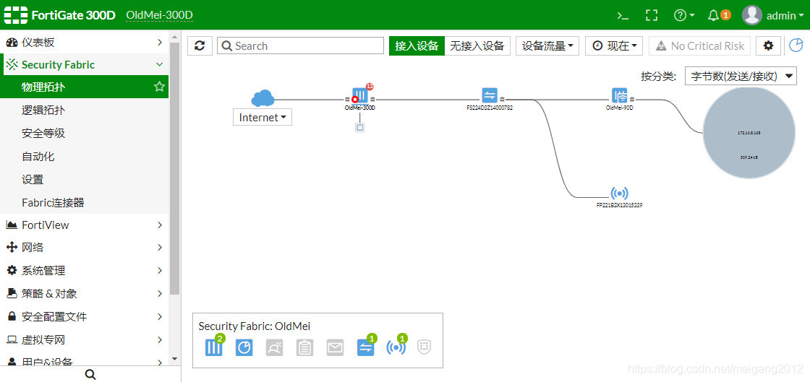Image resolution: width=810 pixels, height=382 pixels.
Task: Click the FortiSwitch icon in the legend
Action: pyautogui.click(x=366, y=347)
